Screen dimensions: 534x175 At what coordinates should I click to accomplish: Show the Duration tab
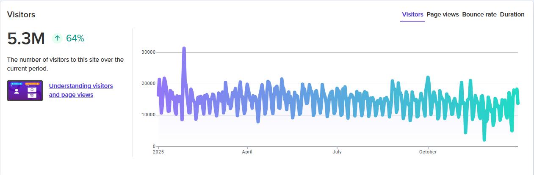click(x=512, y=14)
